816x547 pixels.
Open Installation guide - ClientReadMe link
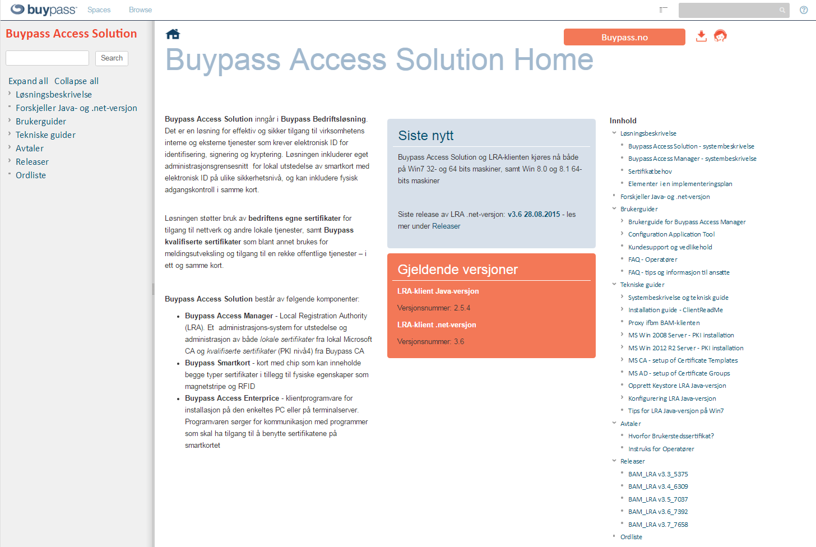click(x=675, y=310)
